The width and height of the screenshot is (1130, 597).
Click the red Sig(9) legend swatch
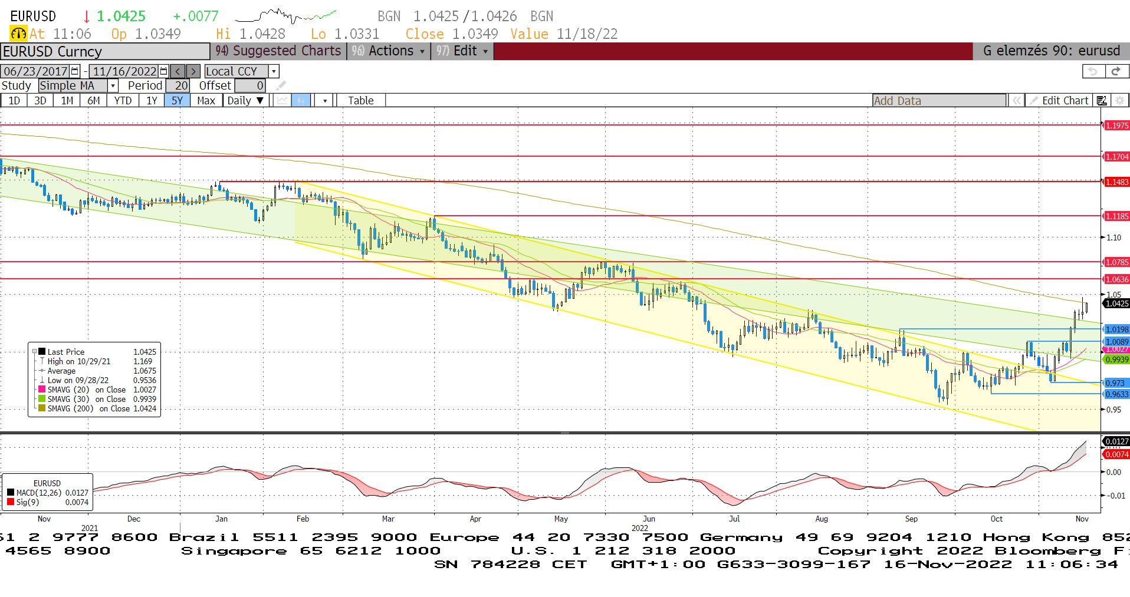tap(11, 502)
